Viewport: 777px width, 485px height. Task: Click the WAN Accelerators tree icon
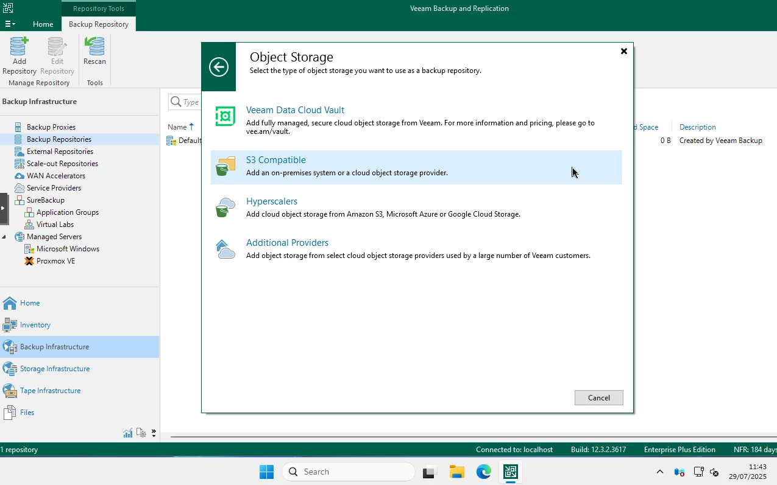coord(20,176)
